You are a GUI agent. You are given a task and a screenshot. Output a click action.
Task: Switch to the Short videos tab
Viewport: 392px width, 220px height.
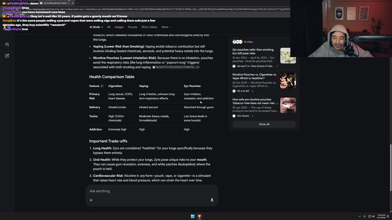(x=149, y=27)
